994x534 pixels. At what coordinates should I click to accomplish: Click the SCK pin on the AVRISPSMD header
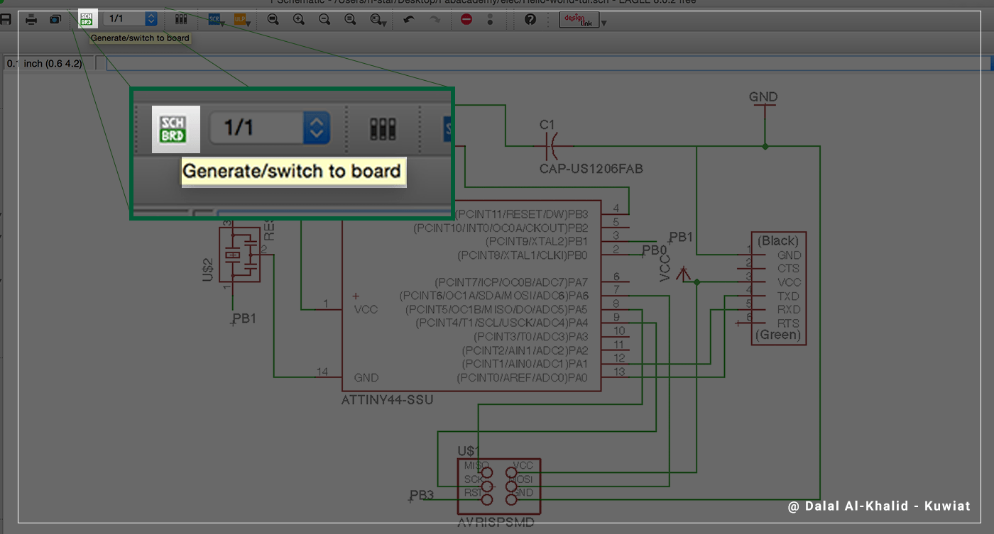(x=474, y=479)
